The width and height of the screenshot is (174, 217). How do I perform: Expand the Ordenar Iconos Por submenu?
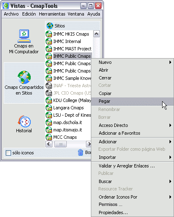point(133,197)
